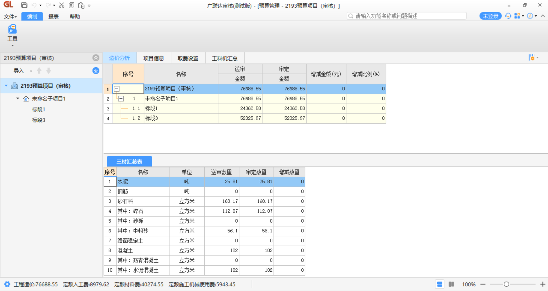Click the 送审数量 column header
548x291 pixels.
tap(221, 172)
